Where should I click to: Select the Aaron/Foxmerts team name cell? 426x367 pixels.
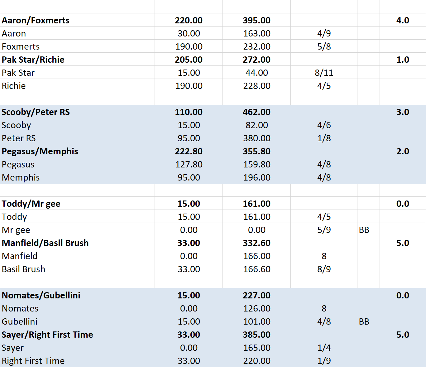[36, 20]
